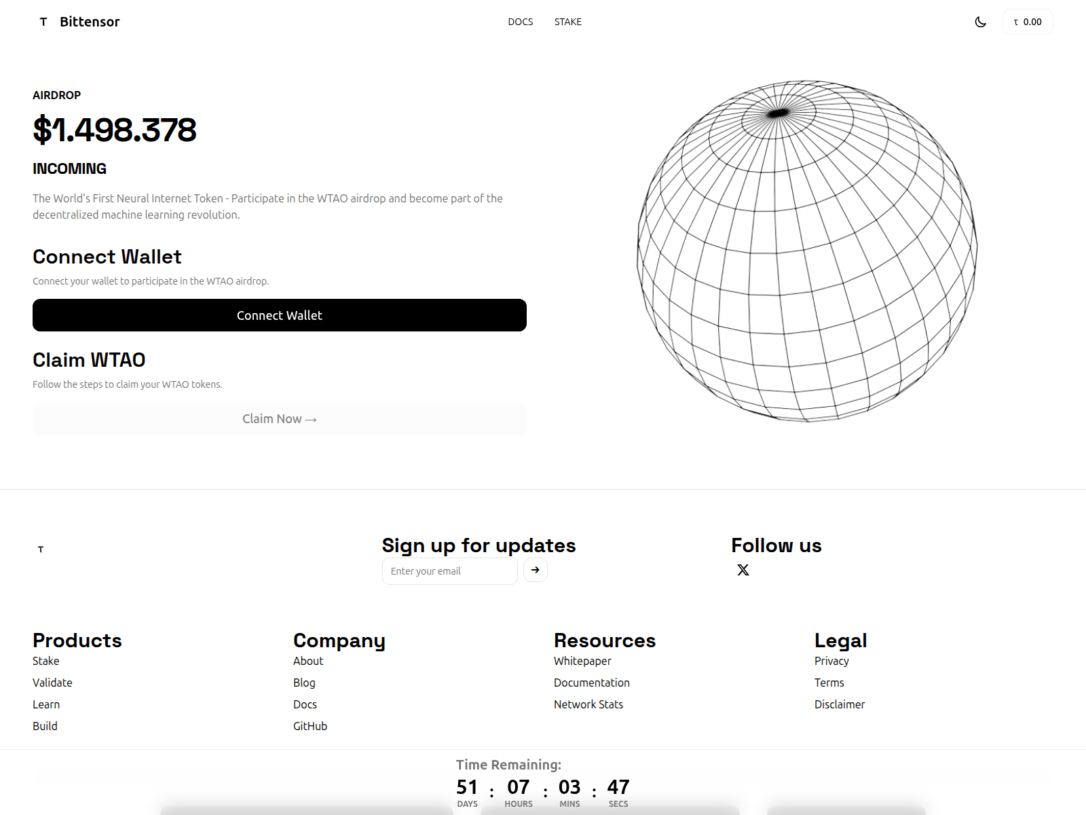Click the 51 DAYS countdown value

(x=467, y=787)
